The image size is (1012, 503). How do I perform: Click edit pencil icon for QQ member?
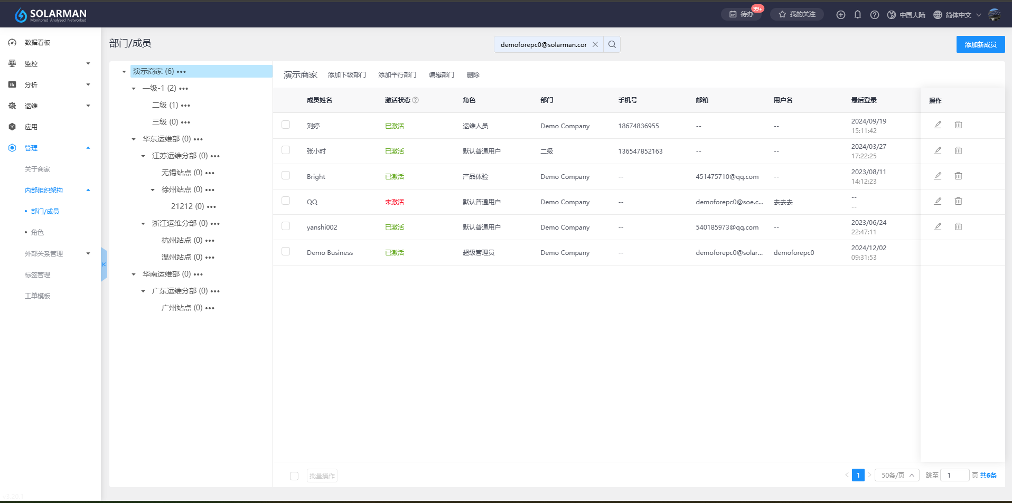pyautogui.click(x=938, y=201)
